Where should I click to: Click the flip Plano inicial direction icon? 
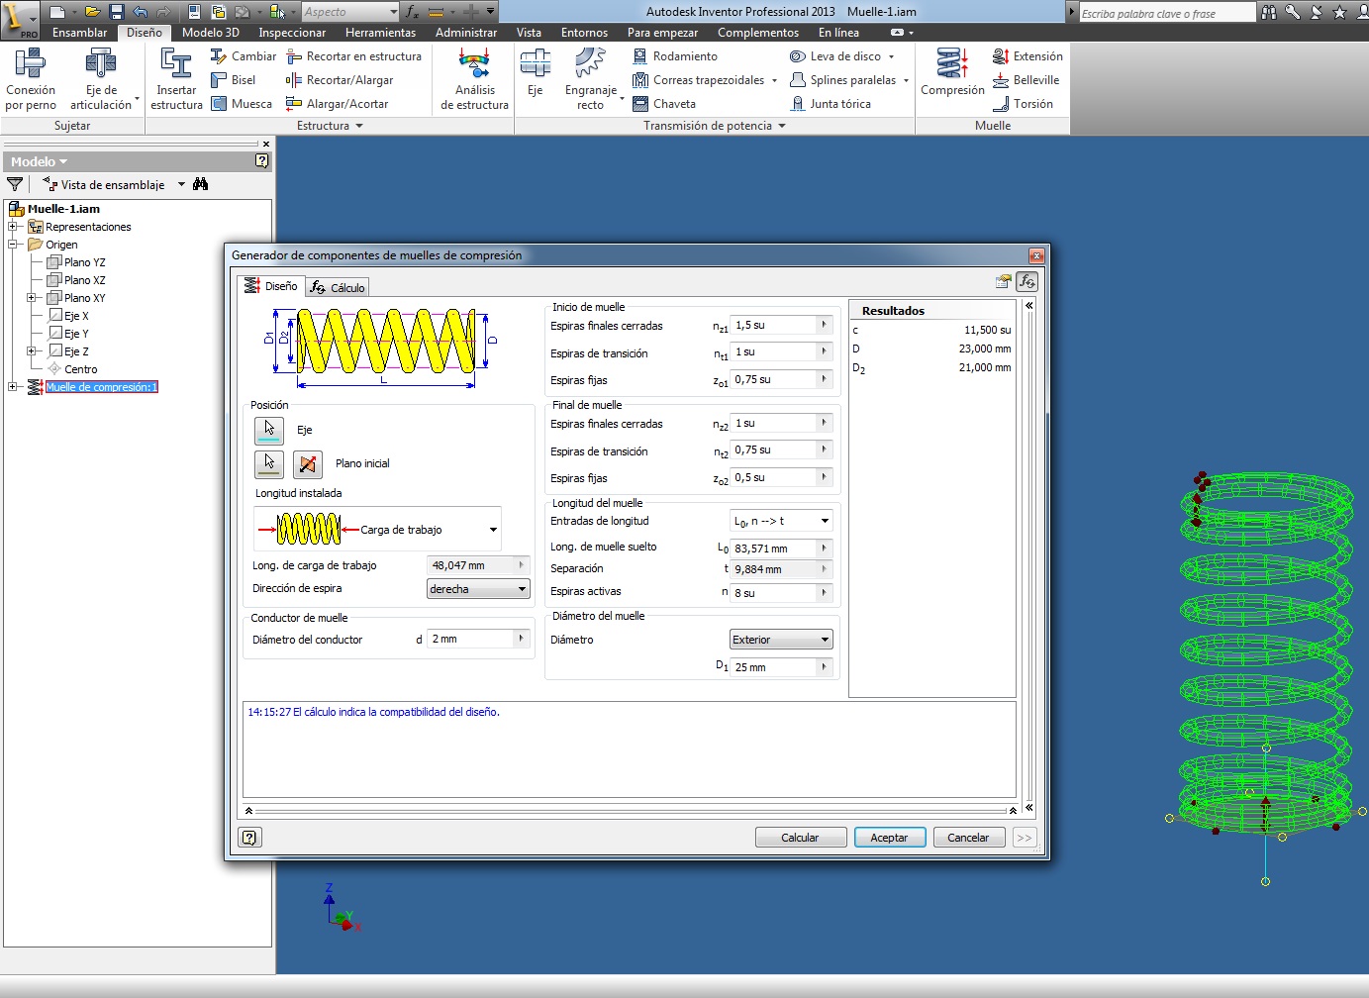pyautogui.click(x=308, y=463)
